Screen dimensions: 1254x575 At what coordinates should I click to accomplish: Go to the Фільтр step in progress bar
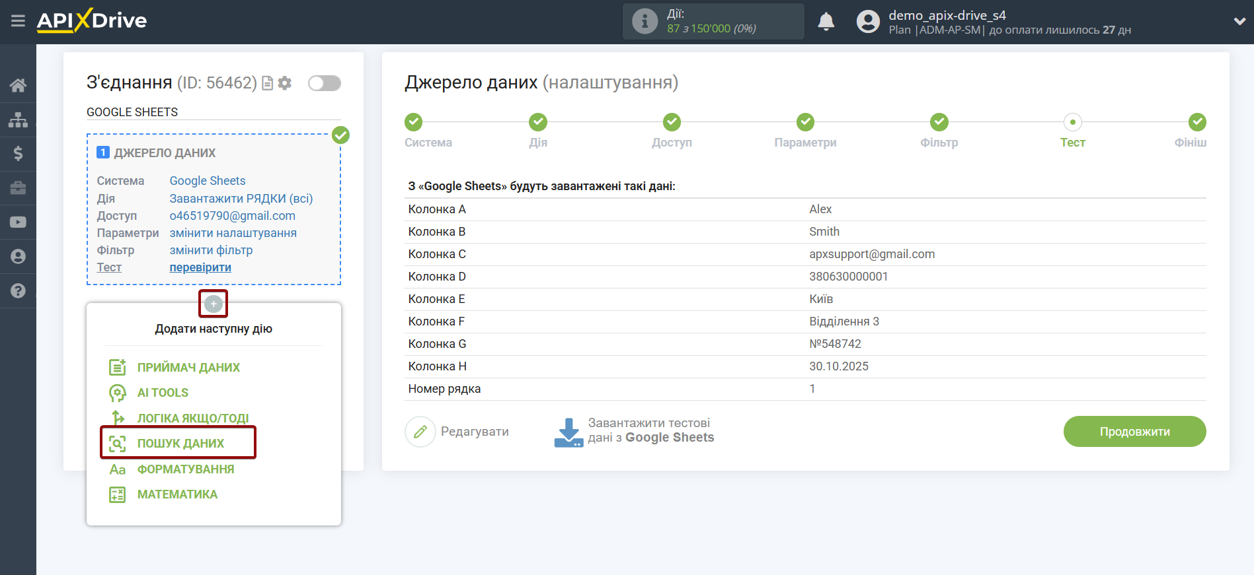pos(939,123)
